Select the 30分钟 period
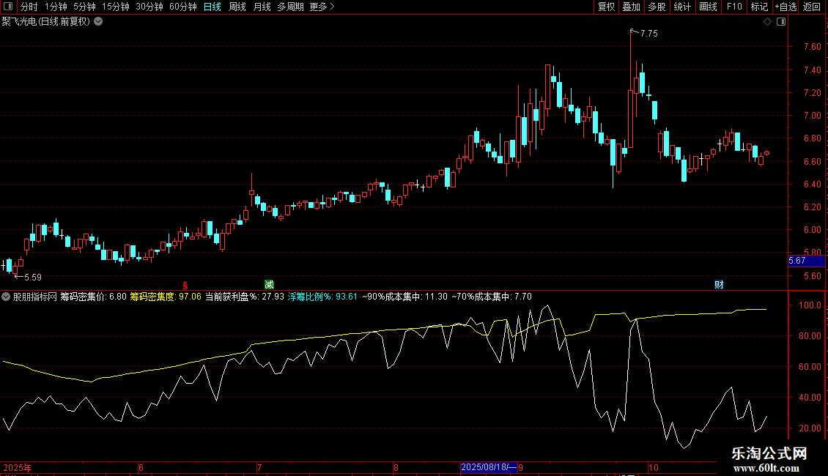This screenshot has width=828, height=476. click(149, 7)
